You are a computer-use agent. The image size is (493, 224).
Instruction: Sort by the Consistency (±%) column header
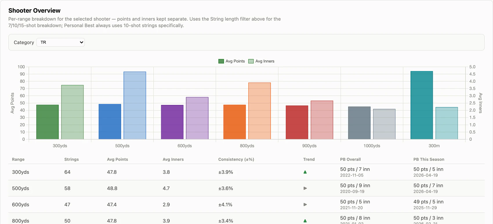236,159
